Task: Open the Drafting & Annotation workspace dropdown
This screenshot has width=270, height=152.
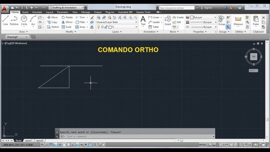Action: tap(66, 8)
